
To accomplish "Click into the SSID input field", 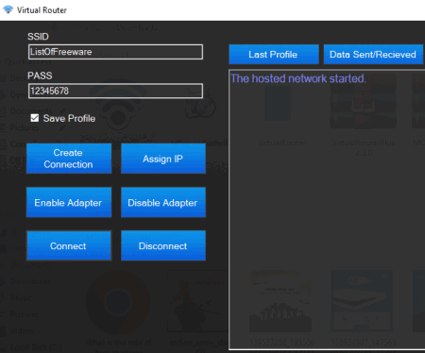I will click(115, 52).
